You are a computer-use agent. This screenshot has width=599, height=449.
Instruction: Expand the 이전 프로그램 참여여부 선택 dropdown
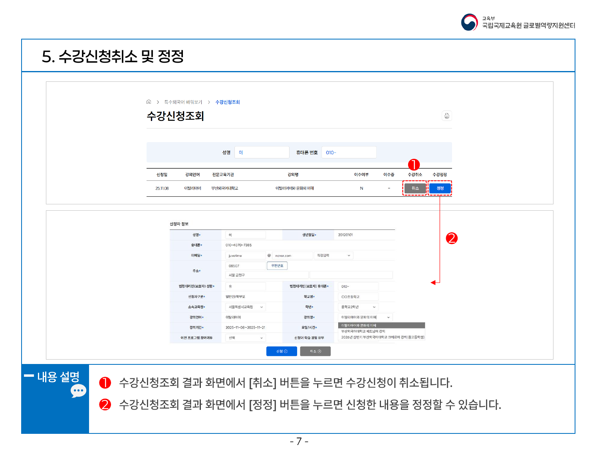pyautogui.click(x=246, y=338)
